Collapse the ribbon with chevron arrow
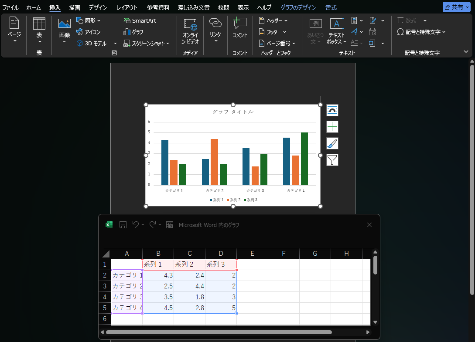 (x=466, y=52)
